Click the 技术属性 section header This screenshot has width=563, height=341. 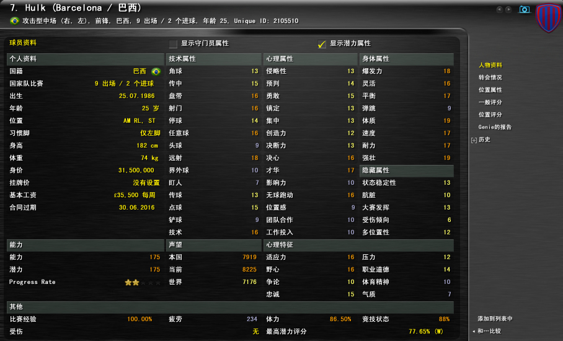[x=214, y=59]
